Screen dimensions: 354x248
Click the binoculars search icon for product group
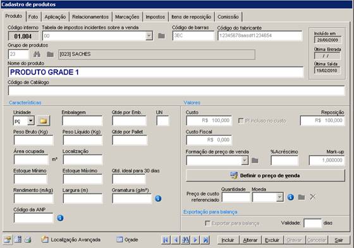[x=37, y=54]
